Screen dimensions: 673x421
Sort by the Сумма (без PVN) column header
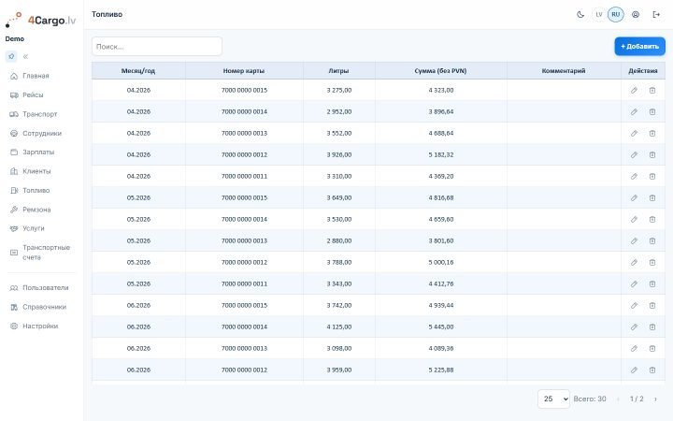point(440,71)
